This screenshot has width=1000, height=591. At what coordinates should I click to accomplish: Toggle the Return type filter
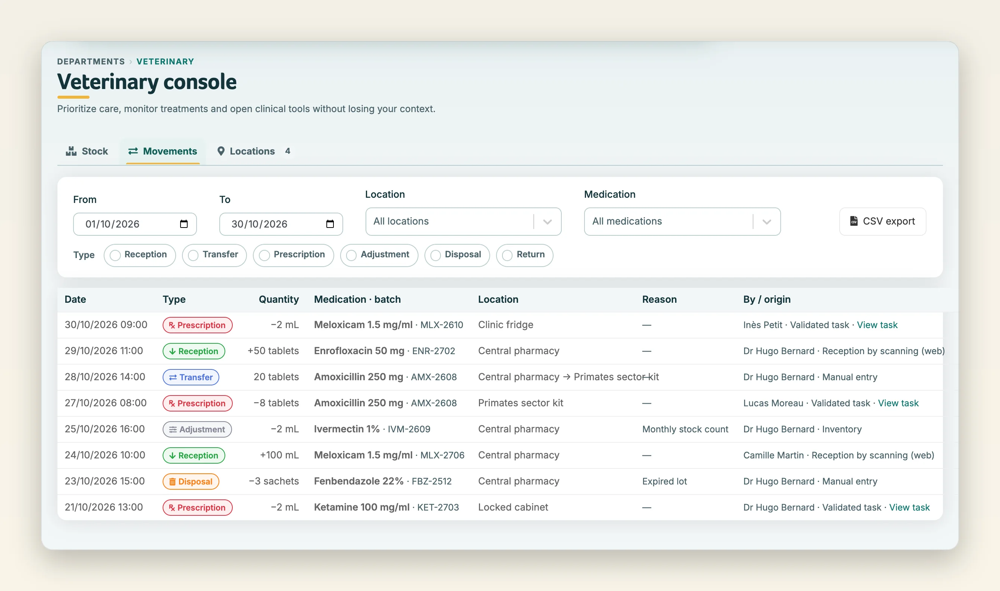coord(524,255)
